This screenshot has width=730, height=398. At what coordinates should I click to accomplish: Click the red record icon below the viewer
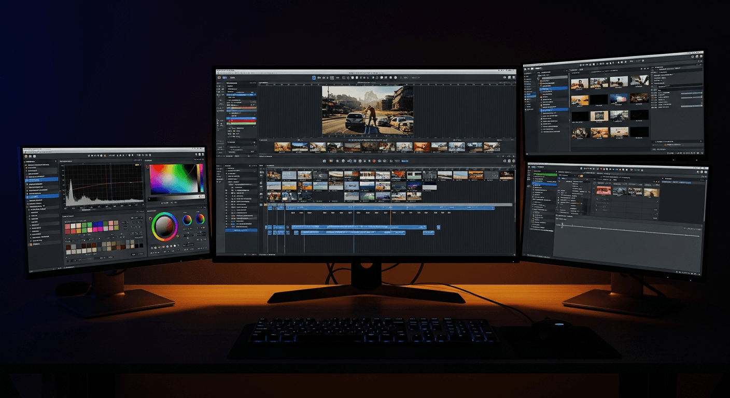tap(374, 161)
